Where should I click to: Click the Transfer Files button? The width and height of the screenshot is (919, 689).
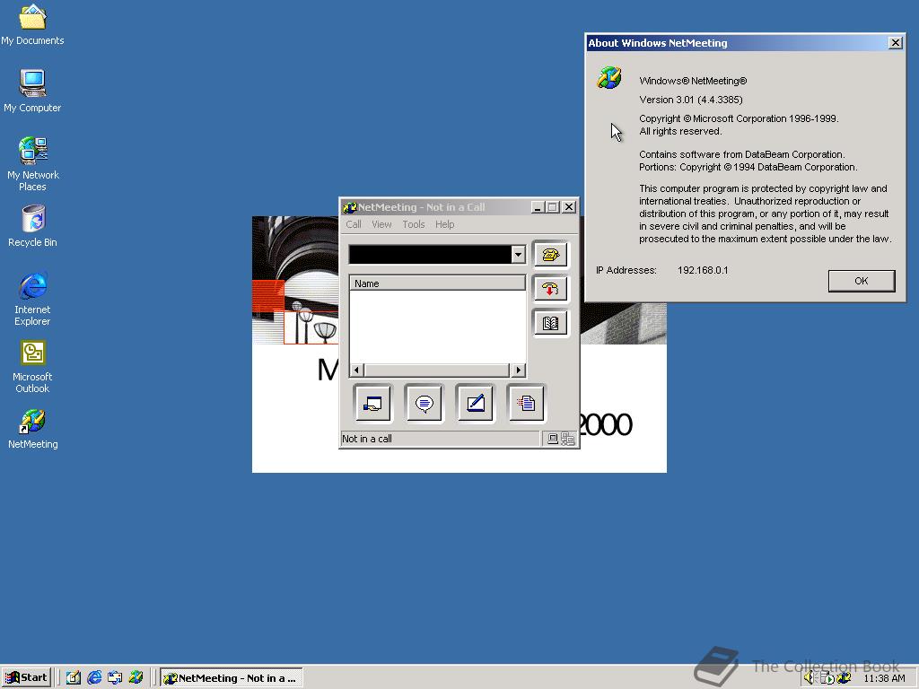click(x=526, y=403)
